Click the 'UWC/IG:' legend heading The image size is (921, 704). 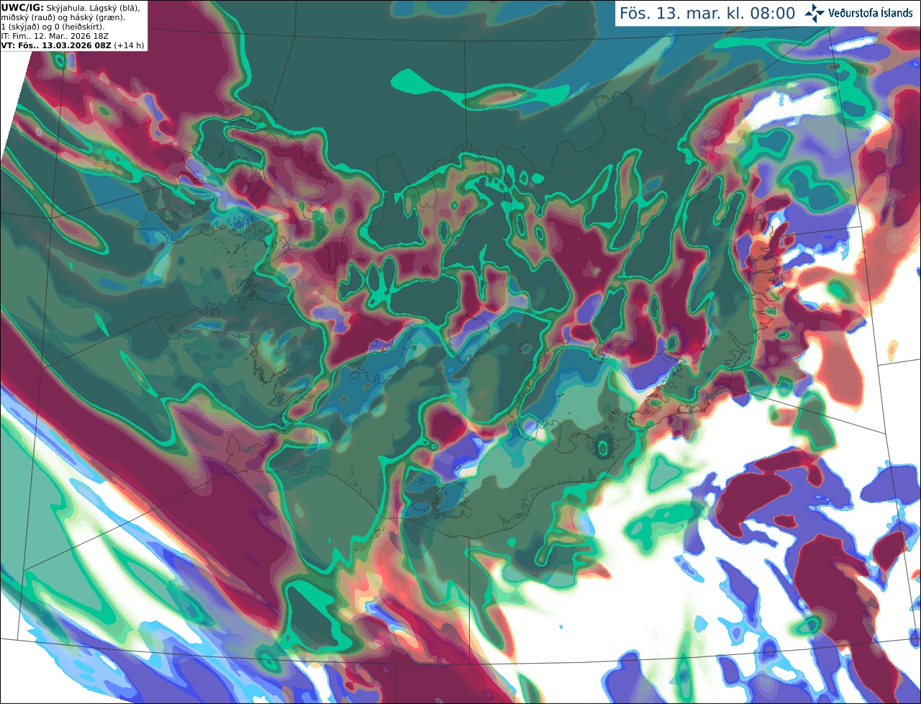click(x=22, y=7)
